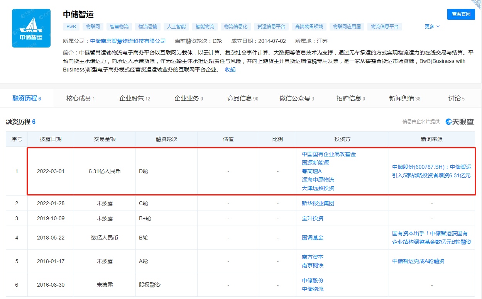Screen dimensions: 482x299
Task: Switch to the 新闻舆情 tab
Action: pos(405,99)
